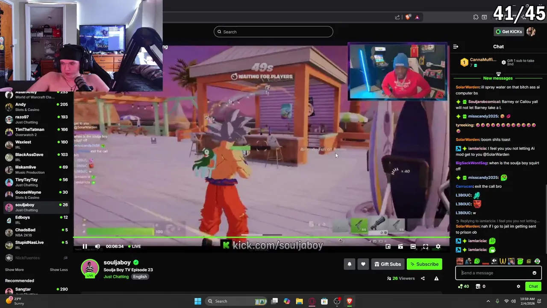Select the English language tag
Viewport: 547px width, 308px height.
[x=140, y=277]
